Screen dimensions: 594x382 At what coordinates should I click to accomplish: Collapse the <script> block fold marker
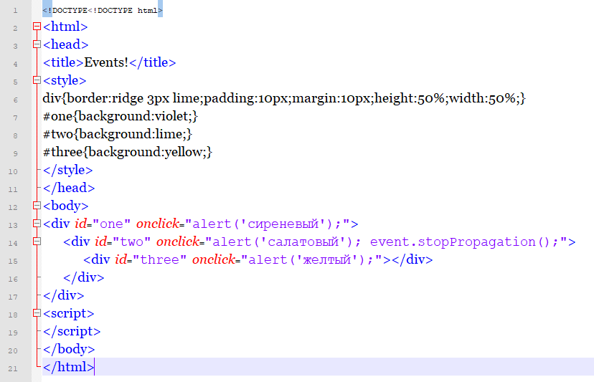[37, 314]
